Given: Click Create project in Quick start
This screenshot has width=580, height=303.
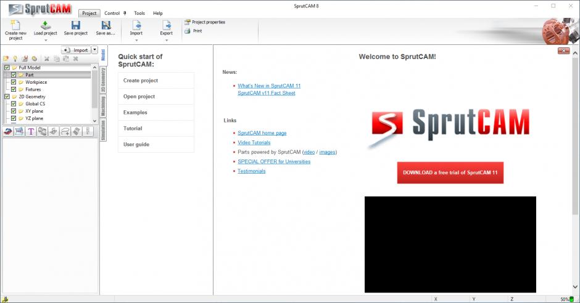Looking at the screenshot, I should 155,81.
